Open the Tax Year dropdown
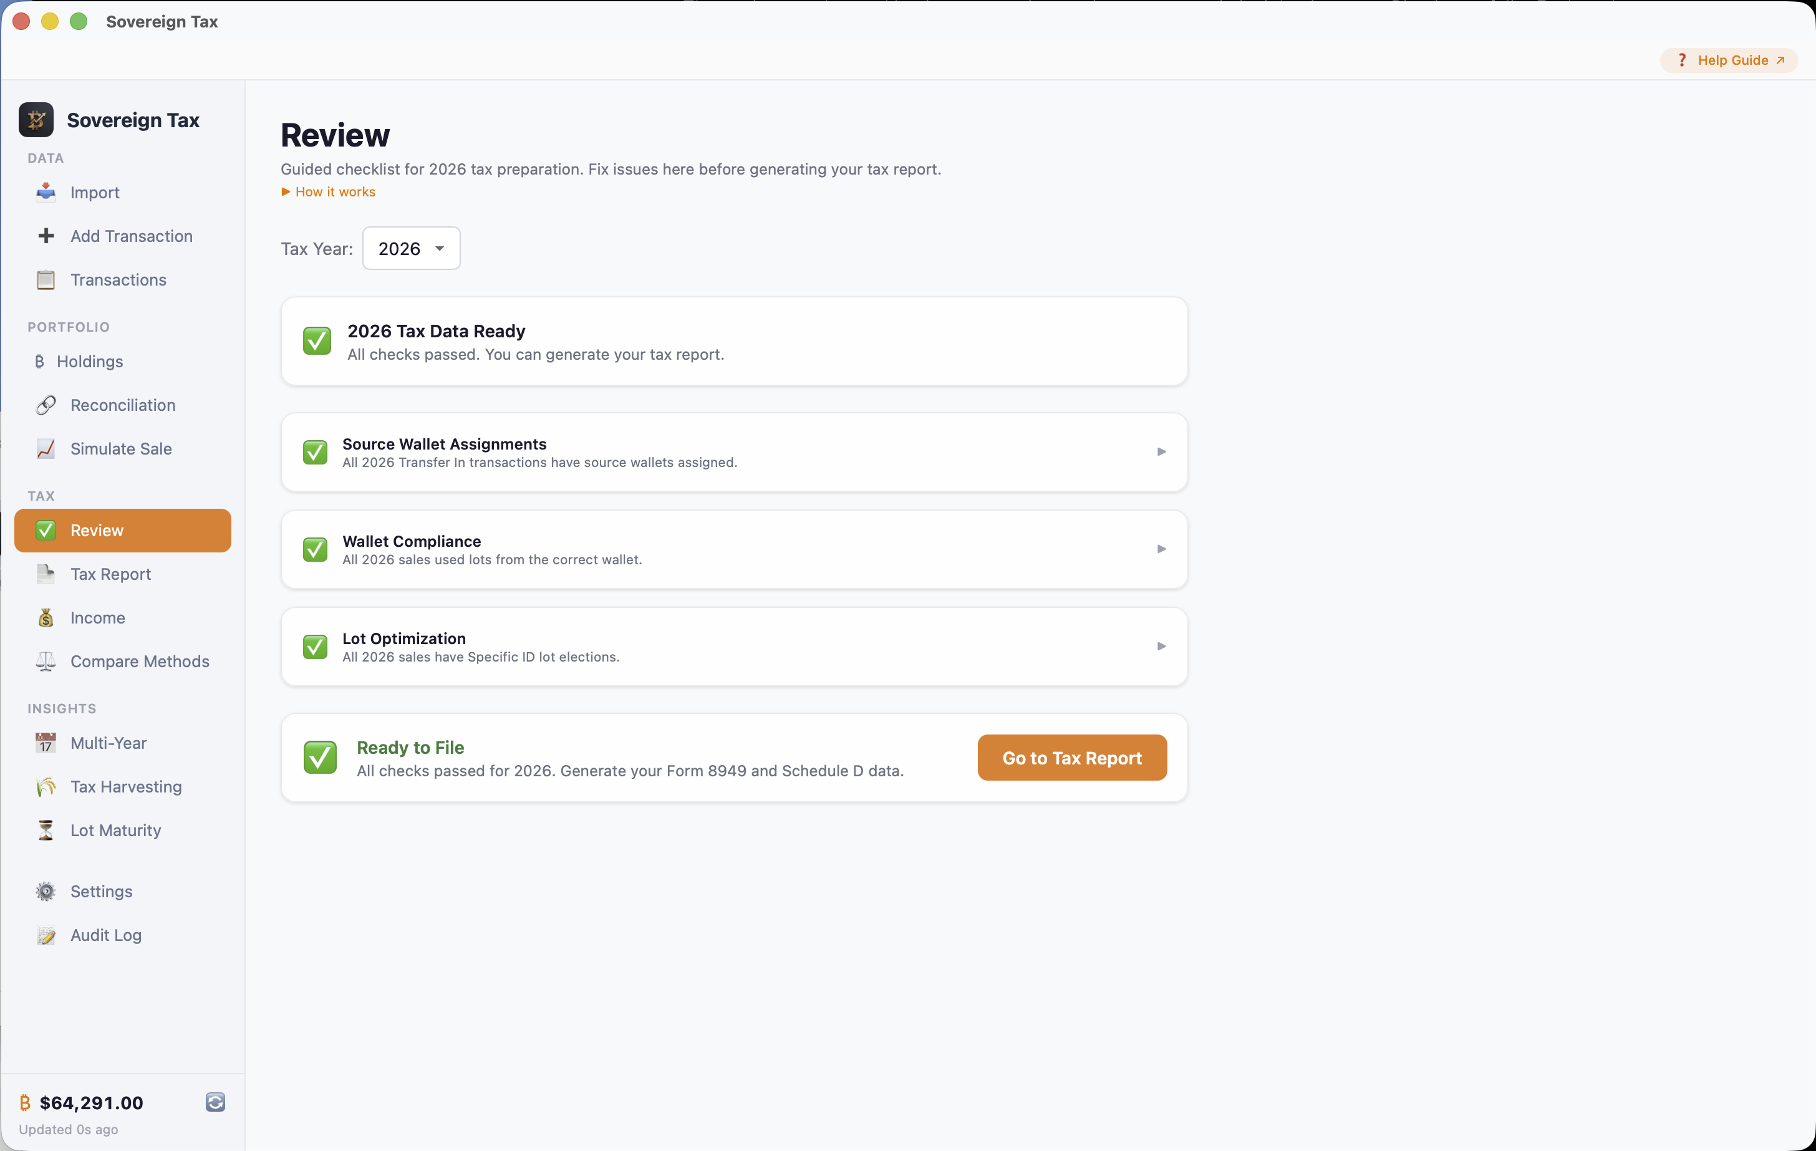1816x1151 pixels. pyautogui.click(x=411, y=248)
